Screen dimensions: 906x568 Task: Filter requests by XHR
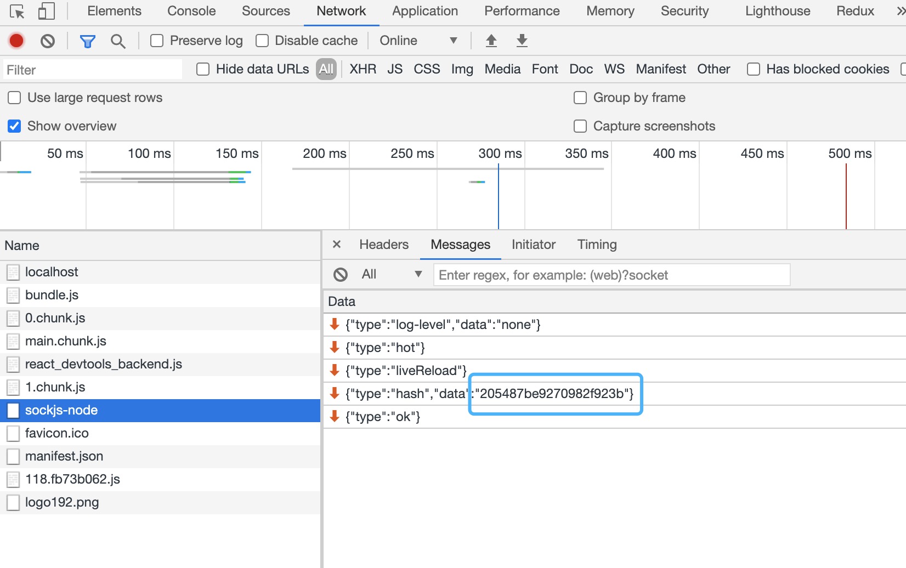click(x=363, y=69)
